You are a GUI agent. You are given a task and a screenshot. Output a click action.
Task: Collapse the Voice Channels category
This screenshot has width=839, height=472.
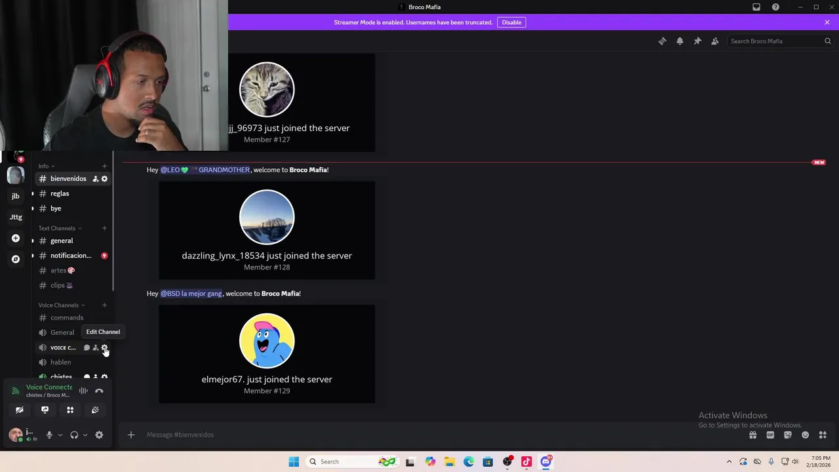tap(62, 305)
